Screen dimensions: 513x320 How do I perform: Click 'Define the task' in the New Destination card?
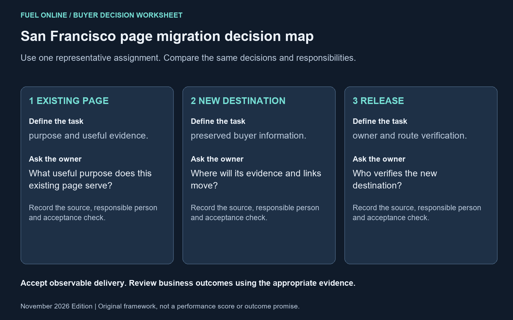click(x=218, y=121)
